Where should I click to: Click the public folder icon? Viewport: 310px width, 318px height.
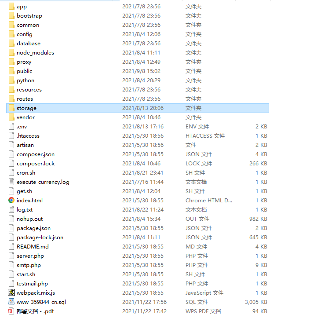click(x=11, y=71)
